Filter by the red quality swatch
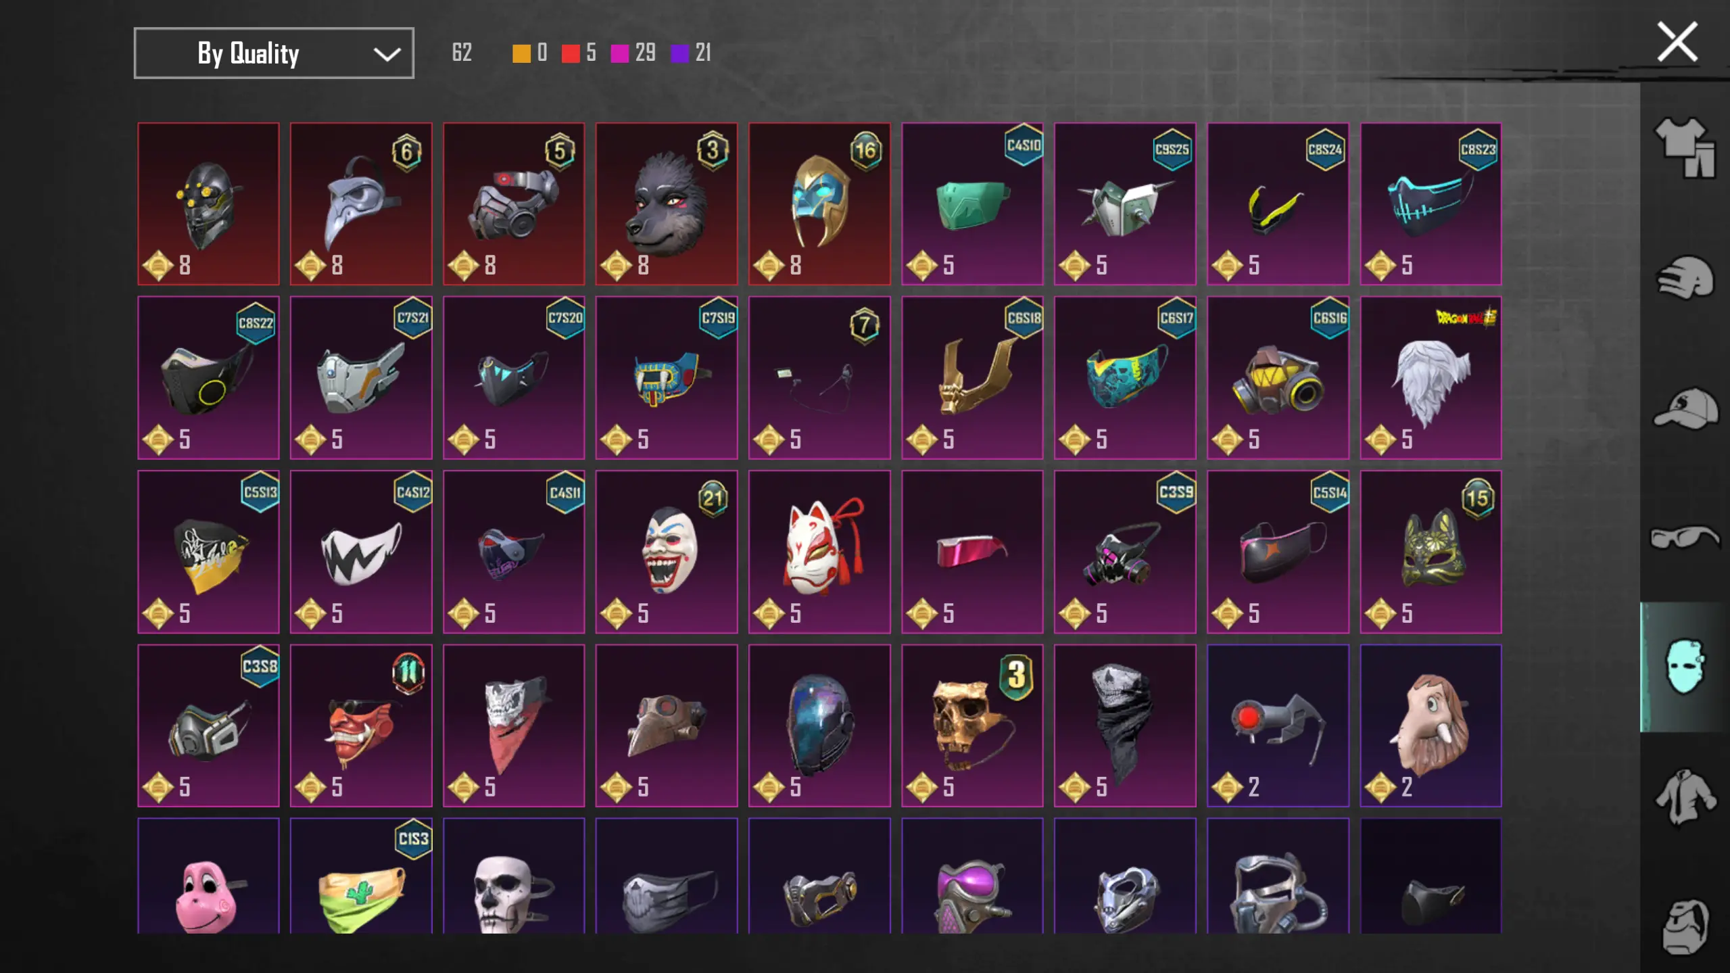This screenshot has width=1730, height=973. click(x=571, y=53)
